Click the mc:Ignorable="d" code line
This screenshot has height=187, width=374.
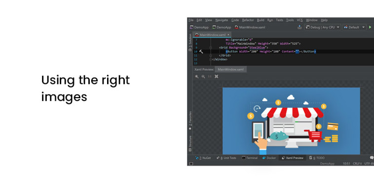[239, 40]
